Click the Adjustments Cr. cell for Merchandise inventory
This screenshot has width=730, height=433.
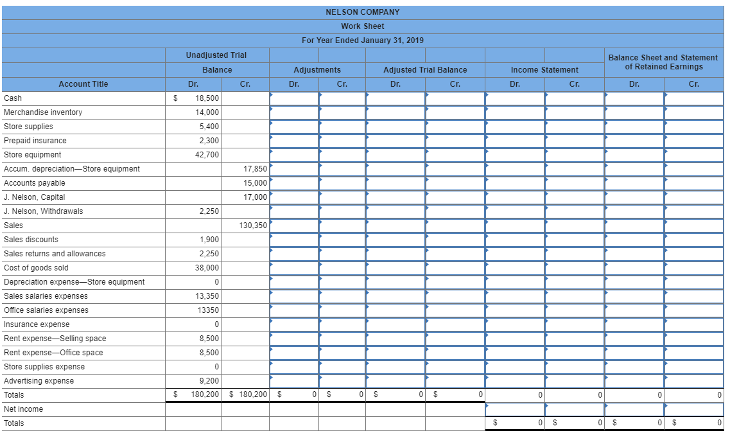click(x=341, y=112)
